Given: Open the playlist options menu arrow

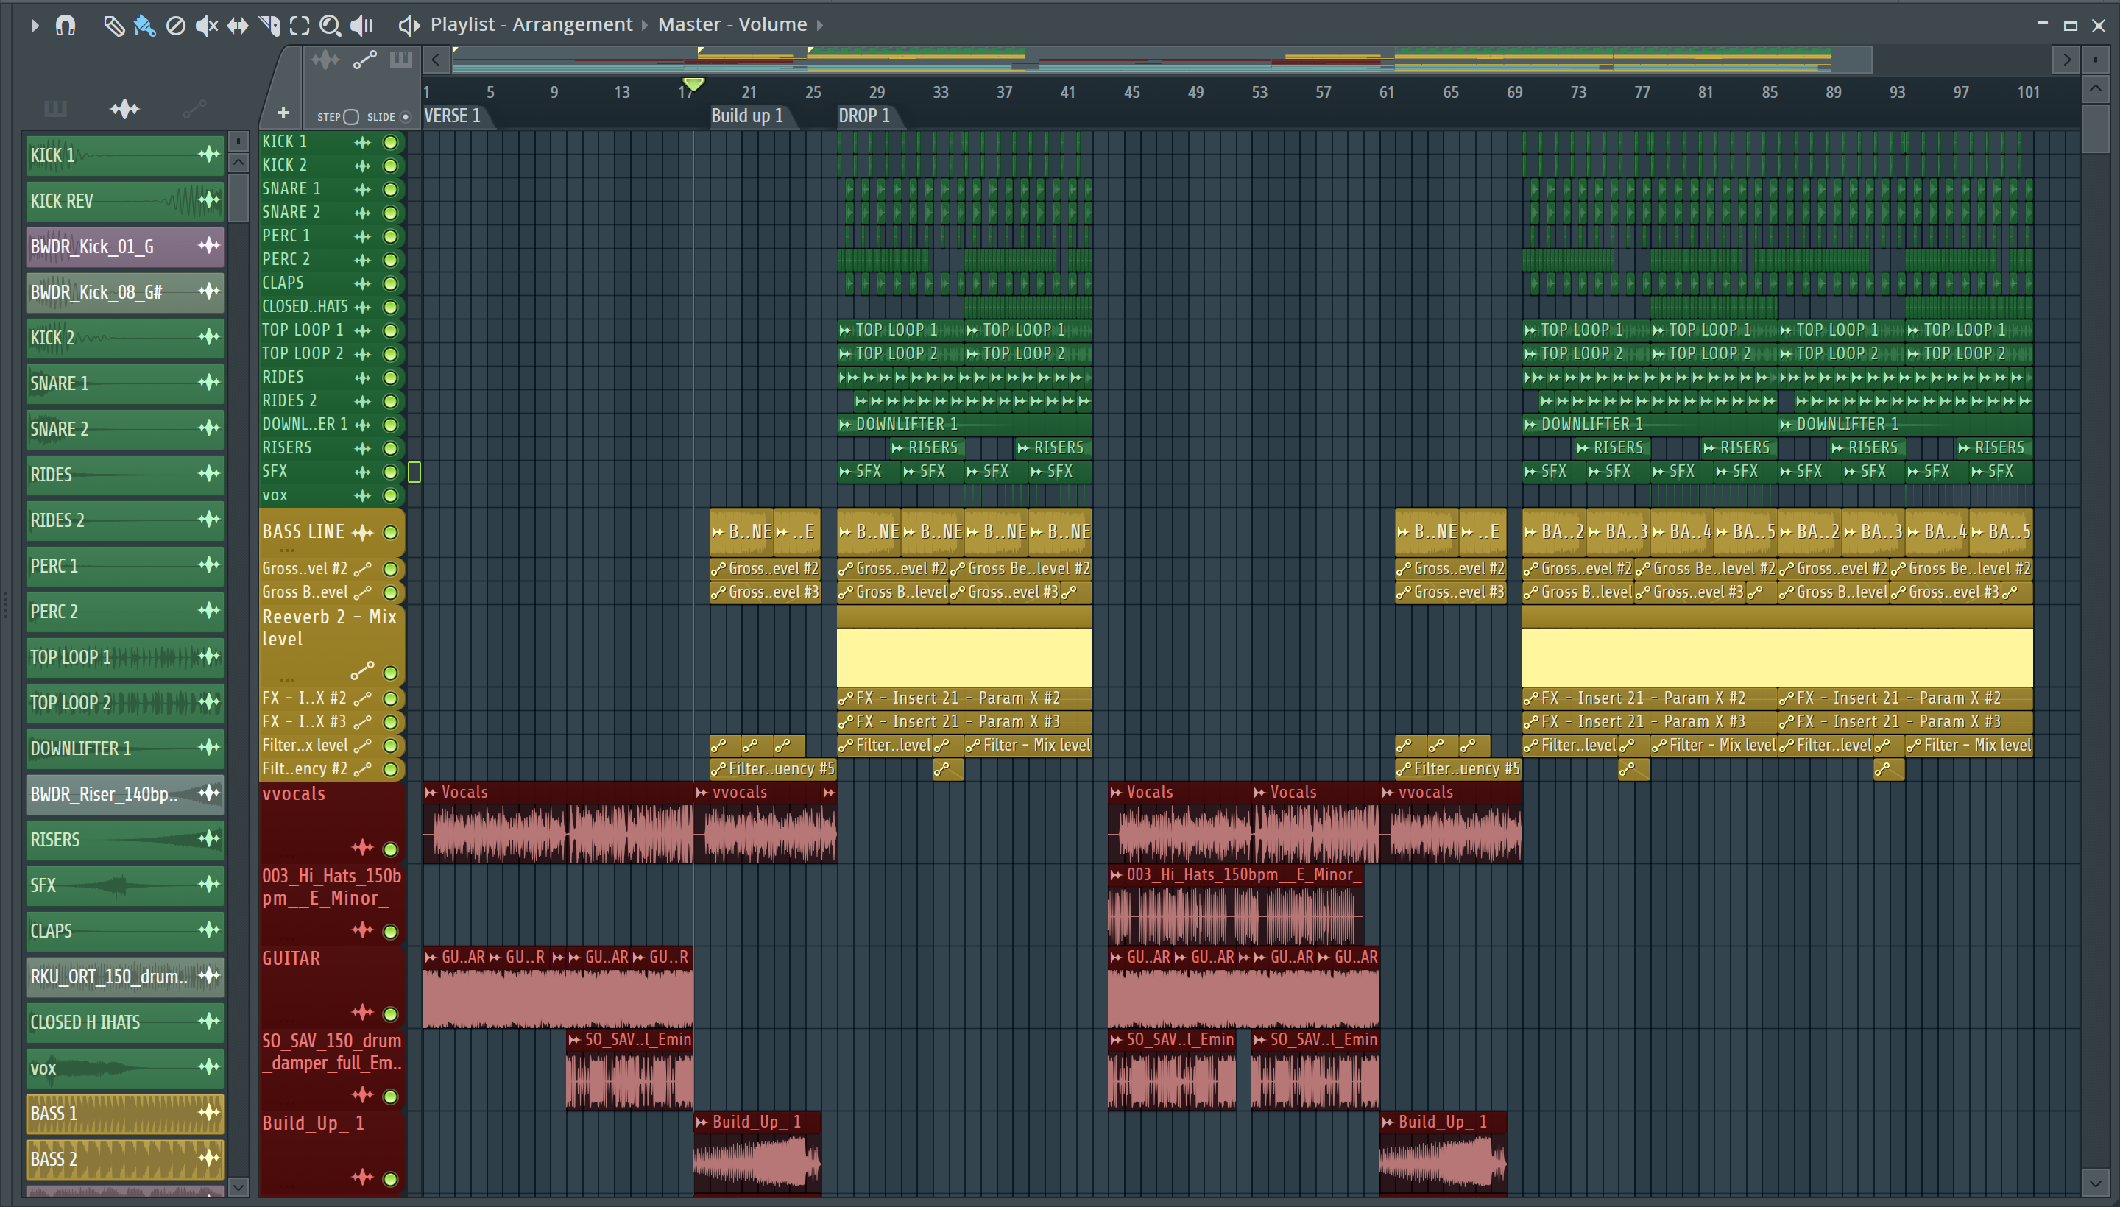Looking at the screenshot, I should [x=35, y=25].
